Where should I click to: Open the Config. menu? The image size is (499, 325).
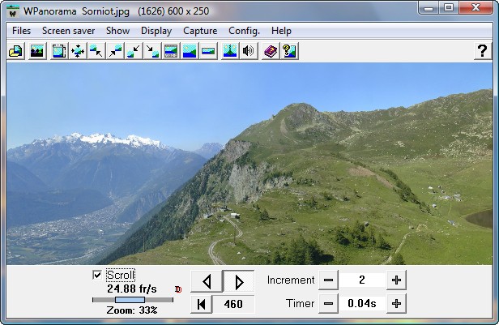point(244,31)
